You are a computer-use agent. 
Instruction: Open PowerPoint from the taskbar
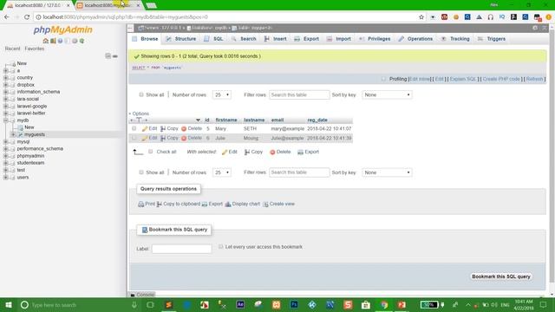(402, 304)
